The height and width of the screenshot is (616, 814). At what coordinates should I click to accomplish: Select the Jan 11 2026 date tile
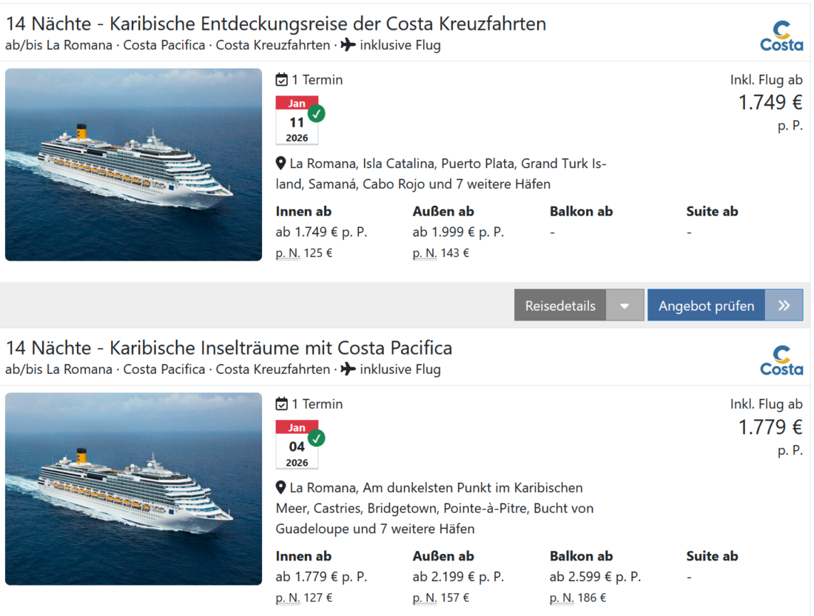297,121
